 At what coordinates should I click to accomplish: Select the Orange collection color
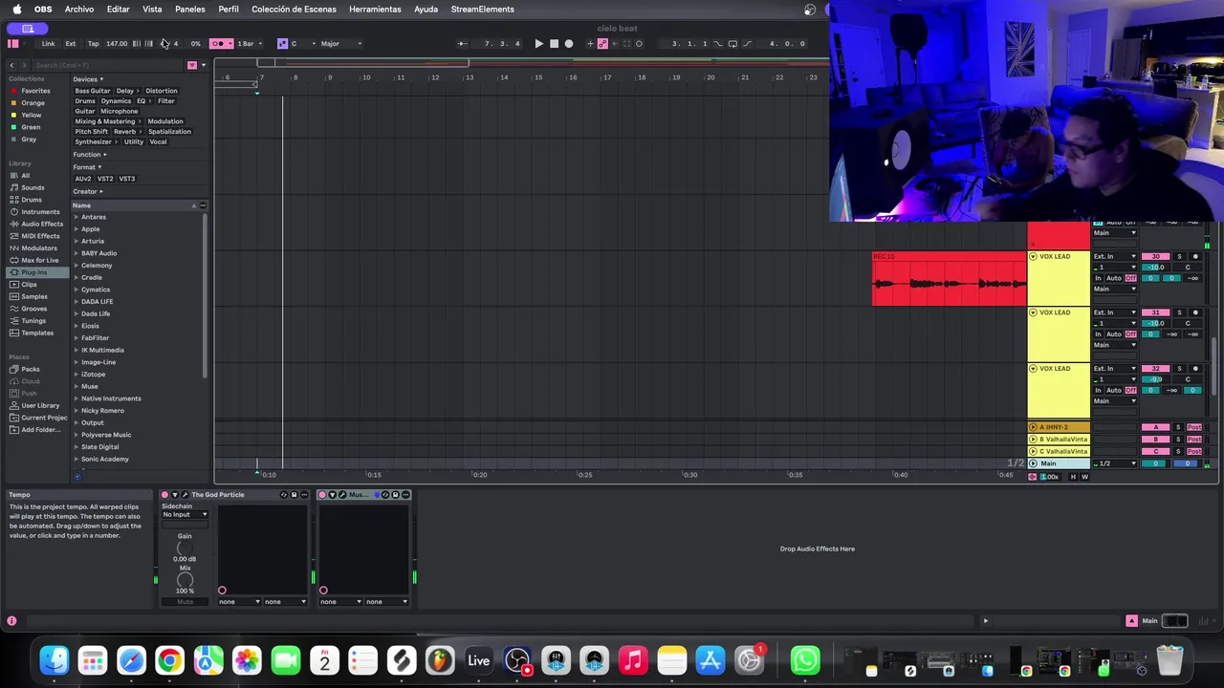pos(33,103)
